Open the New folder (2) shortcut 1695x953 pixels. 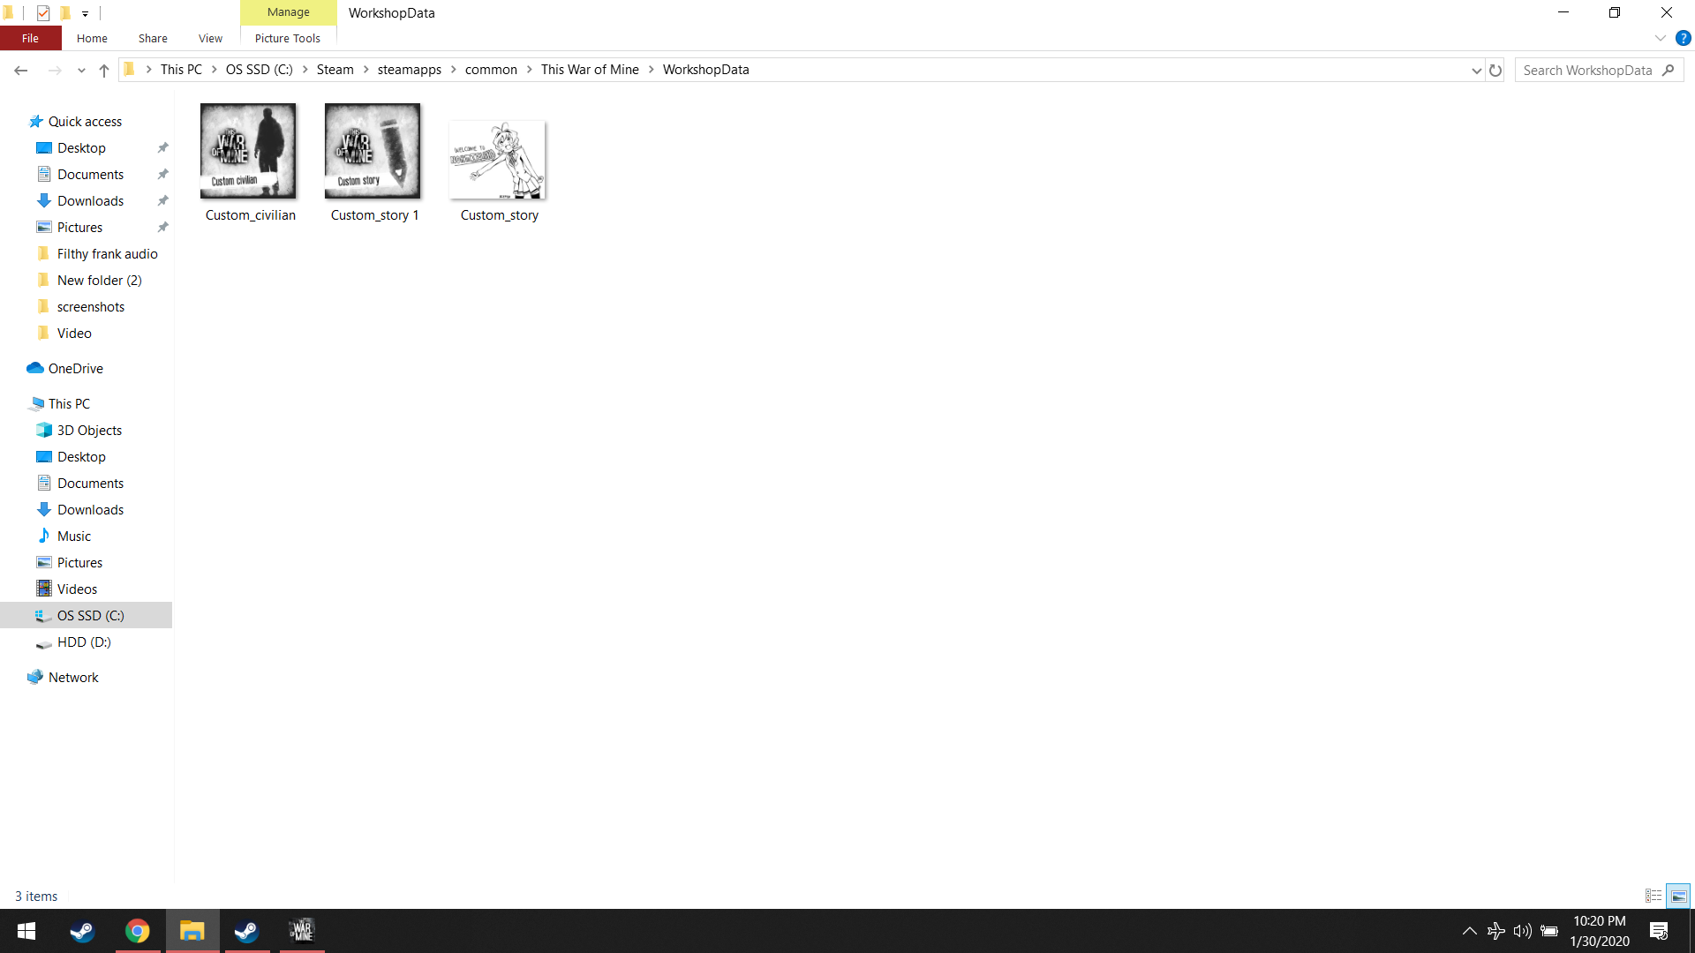(x=99, y=281)
